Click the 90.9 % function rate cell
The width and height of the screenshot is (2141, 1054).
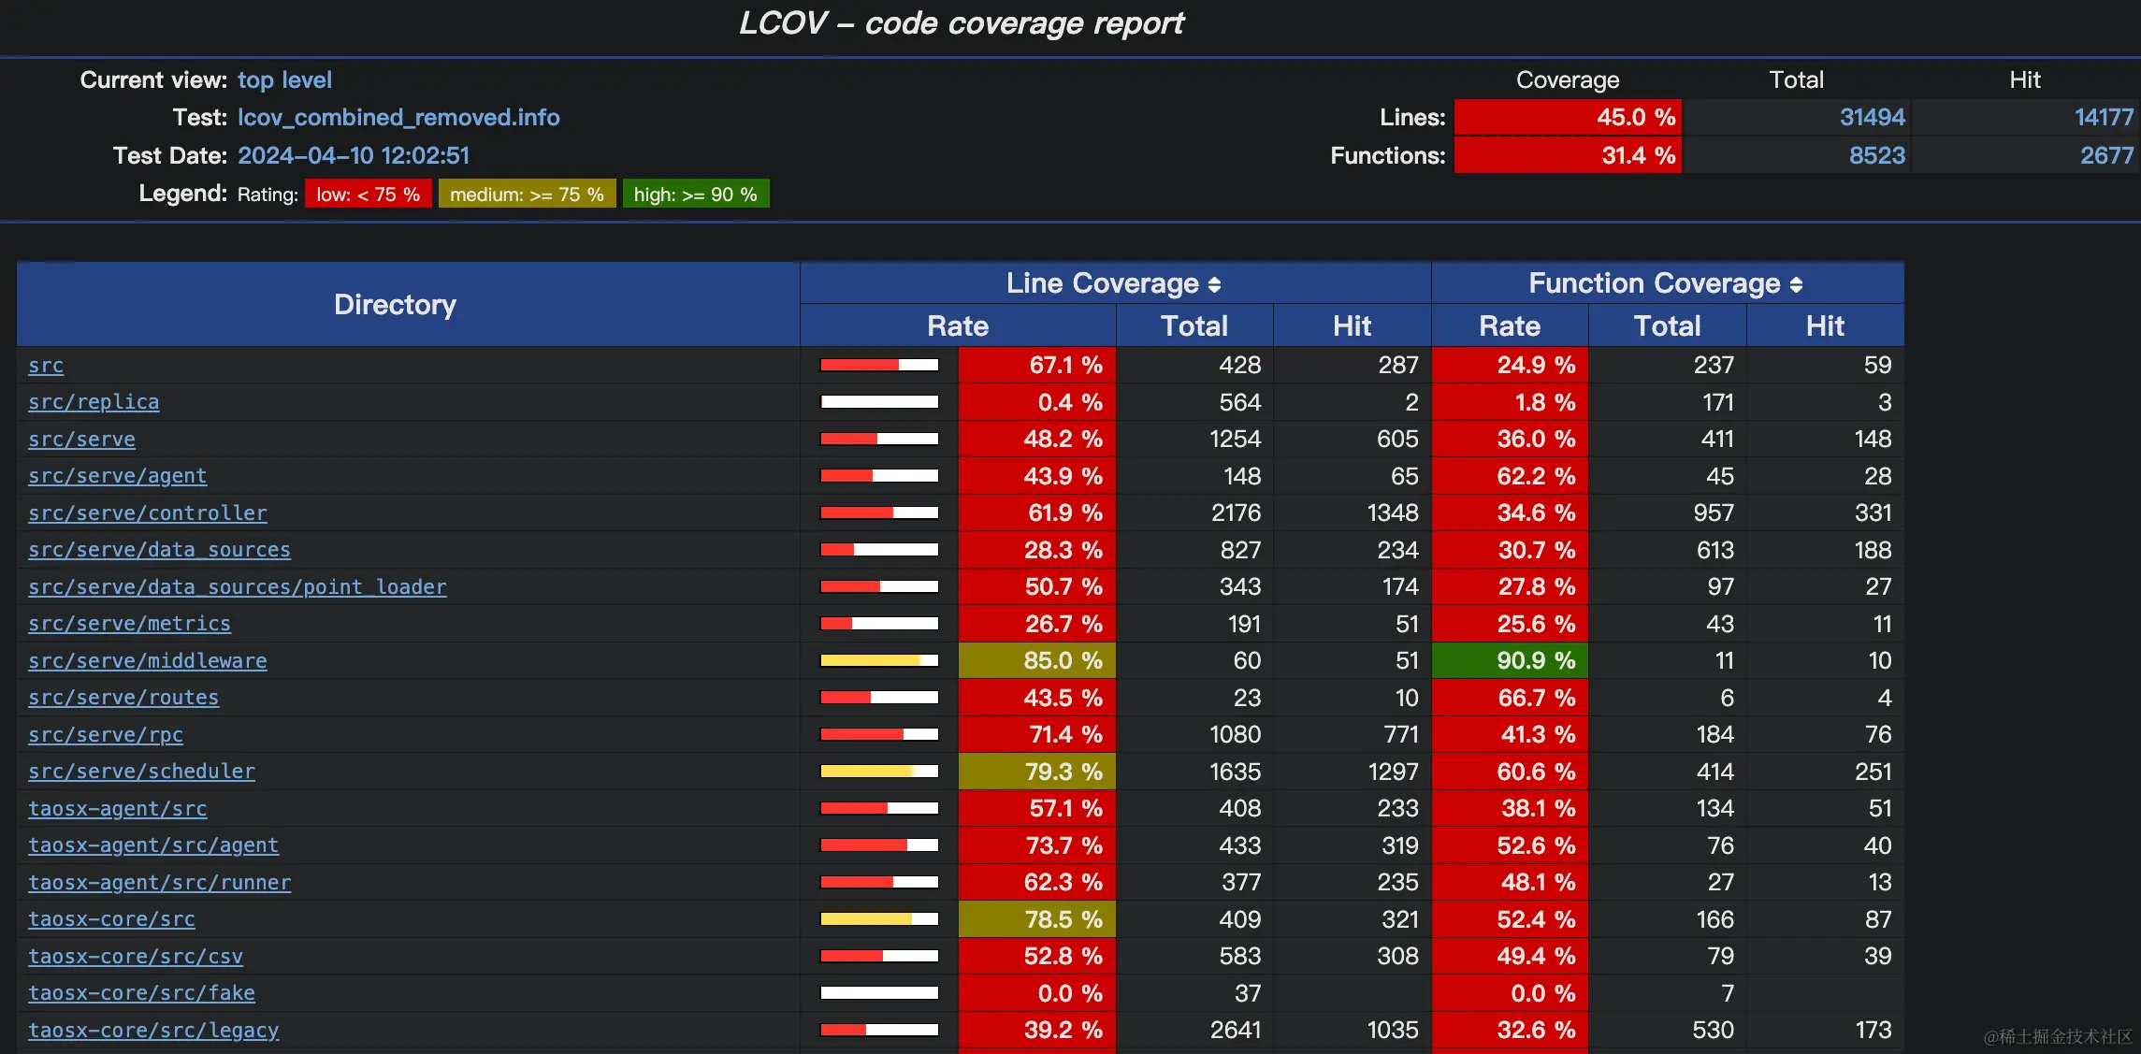(1509, 661)
